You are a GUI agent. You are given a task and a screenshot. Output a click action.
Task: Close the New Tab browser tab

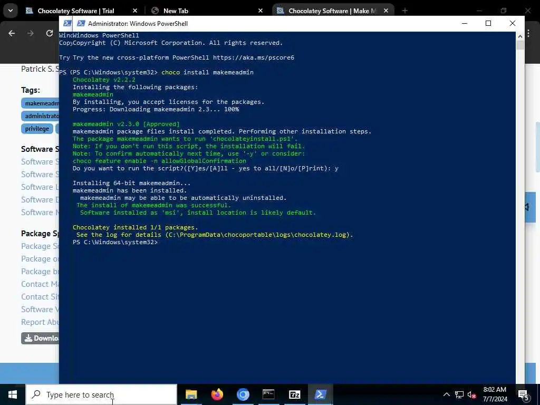(261, 11)
